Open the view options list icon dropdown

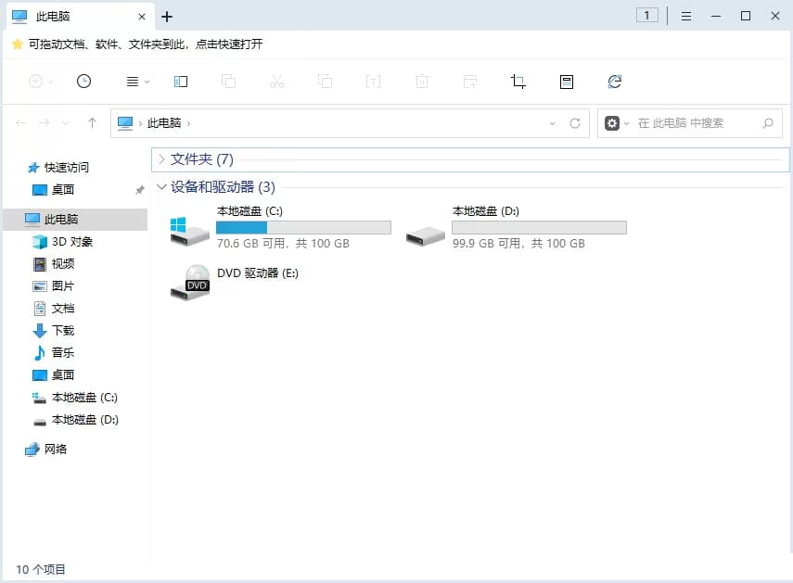click(x=134, y=82)
